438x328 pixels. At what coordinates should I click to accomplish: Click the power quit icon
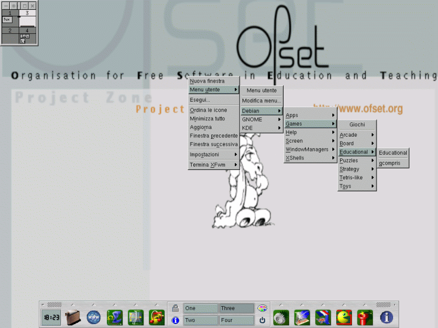pos(262,320)
